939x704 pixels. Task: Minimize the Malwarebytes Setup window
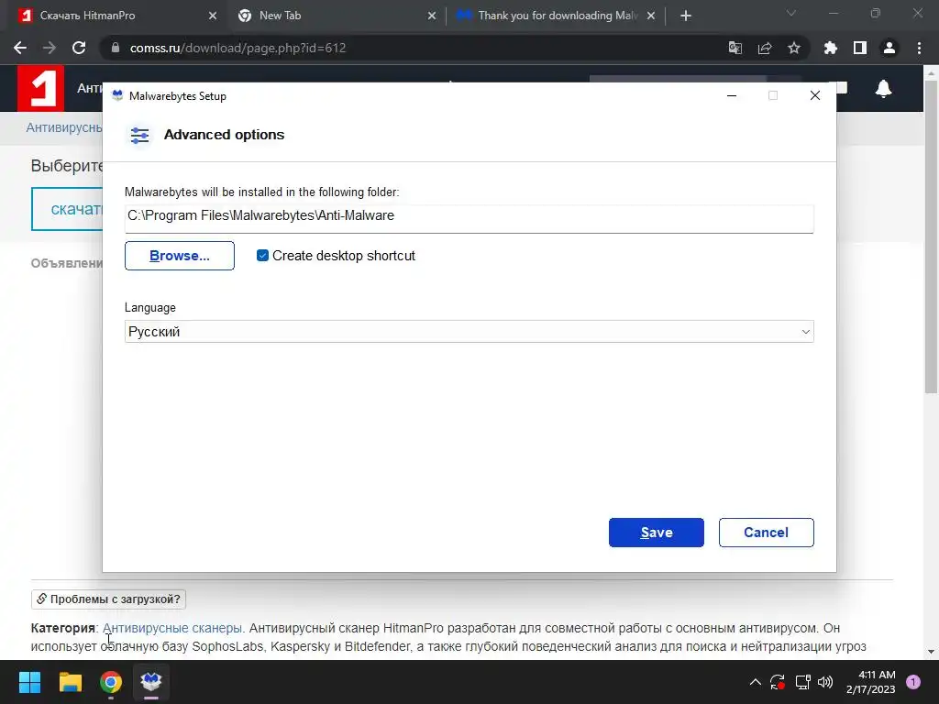[731, 95]
